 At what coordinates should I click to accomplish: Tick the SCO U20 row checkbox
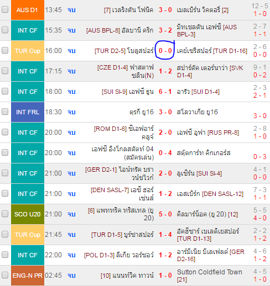pos(5,214)
